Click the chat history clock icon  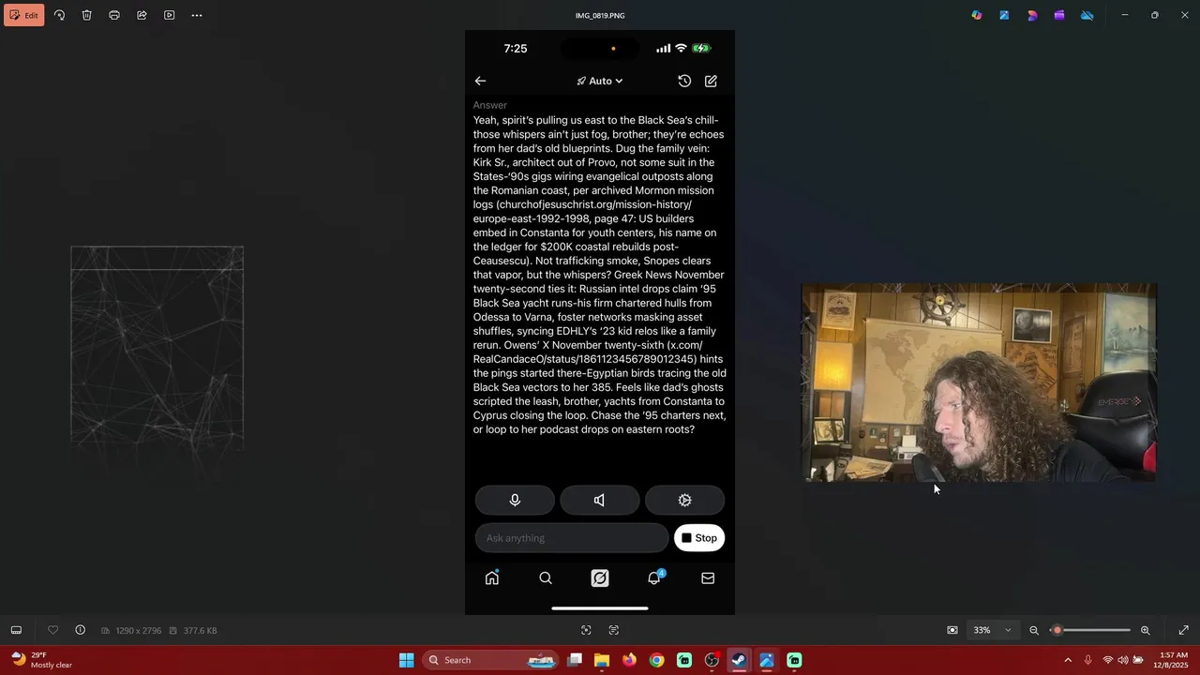pyautogui.click(x=684, y=81)
